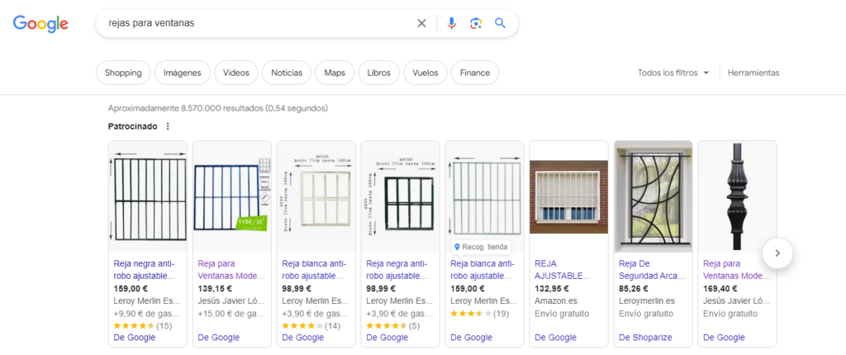Click the star rating with (14) reviews
Image resolution: width=846 pixels, height=355 pixels.
(x=311, y=325)
